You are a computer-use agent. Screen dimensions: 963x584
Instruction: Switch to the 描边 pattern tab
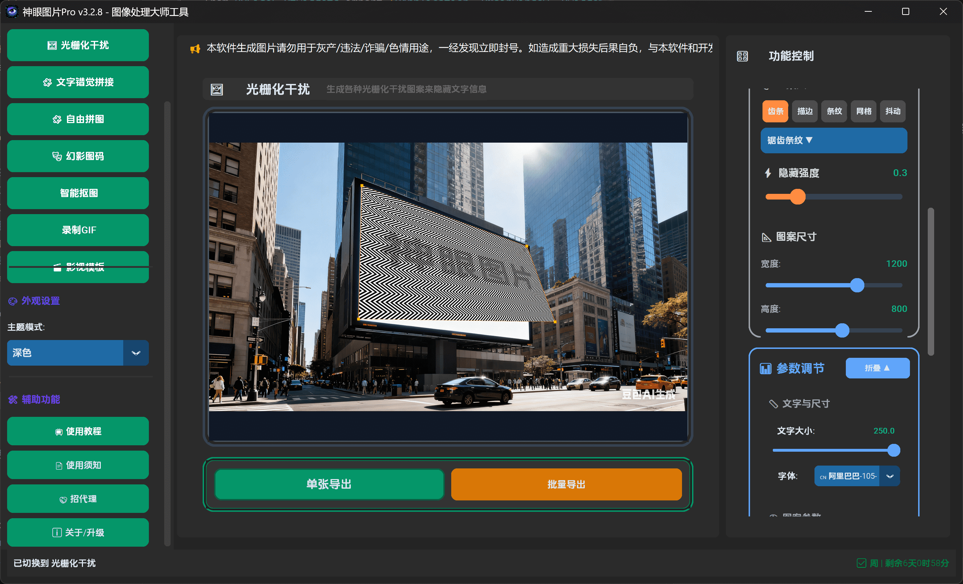coord(805,111)
